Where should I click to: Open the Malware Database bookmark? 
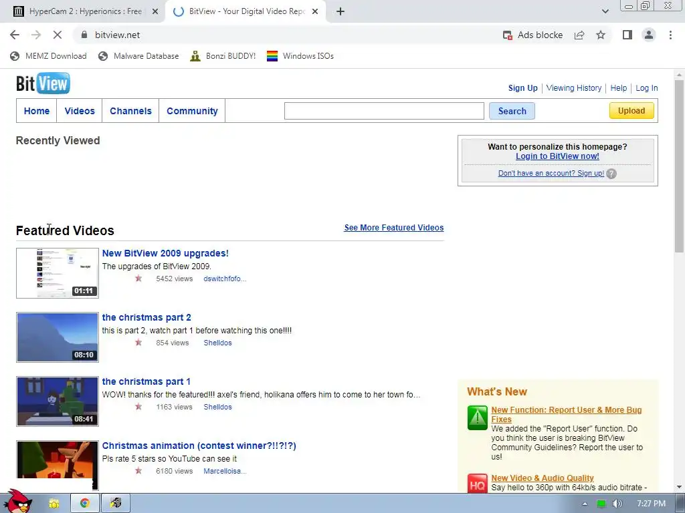pyautogui.click(x=138, y=56)
